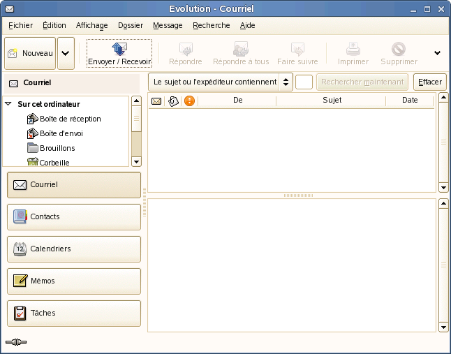Click the Effacer button
The height and width of the screenshot is (354, 451).
click(x=430, y=82)
